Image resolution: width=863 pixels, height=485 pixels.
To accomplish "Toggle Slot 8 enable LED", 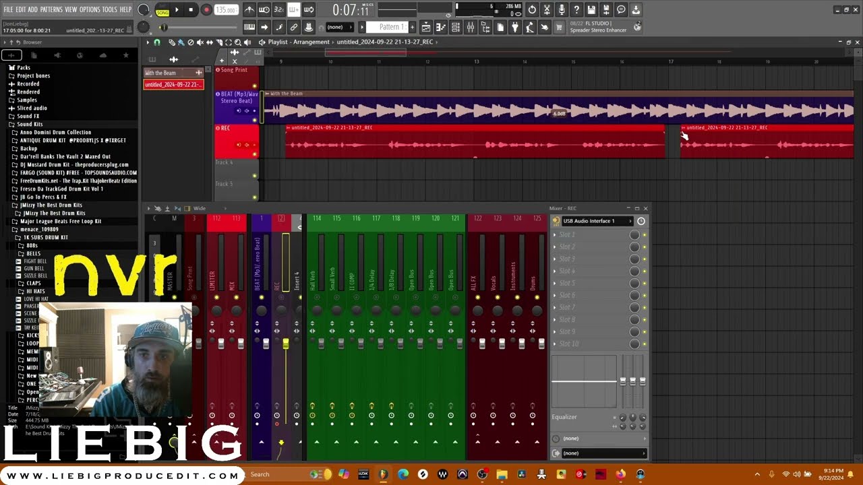I will 645,320.
